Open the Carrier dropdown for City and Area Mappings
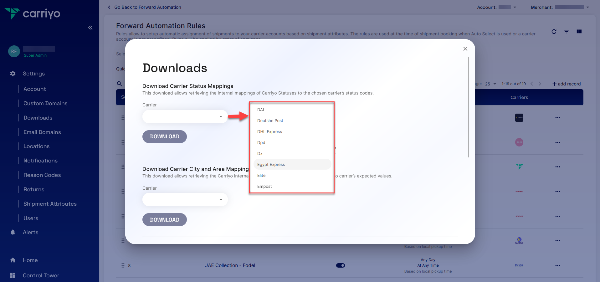The height and width of the screenshot is (282, 600). pos(185,200)
